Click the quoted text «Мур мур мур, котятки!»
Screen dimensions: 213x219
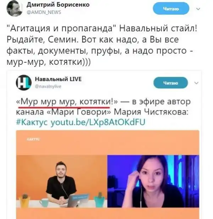tap(67, 101)
